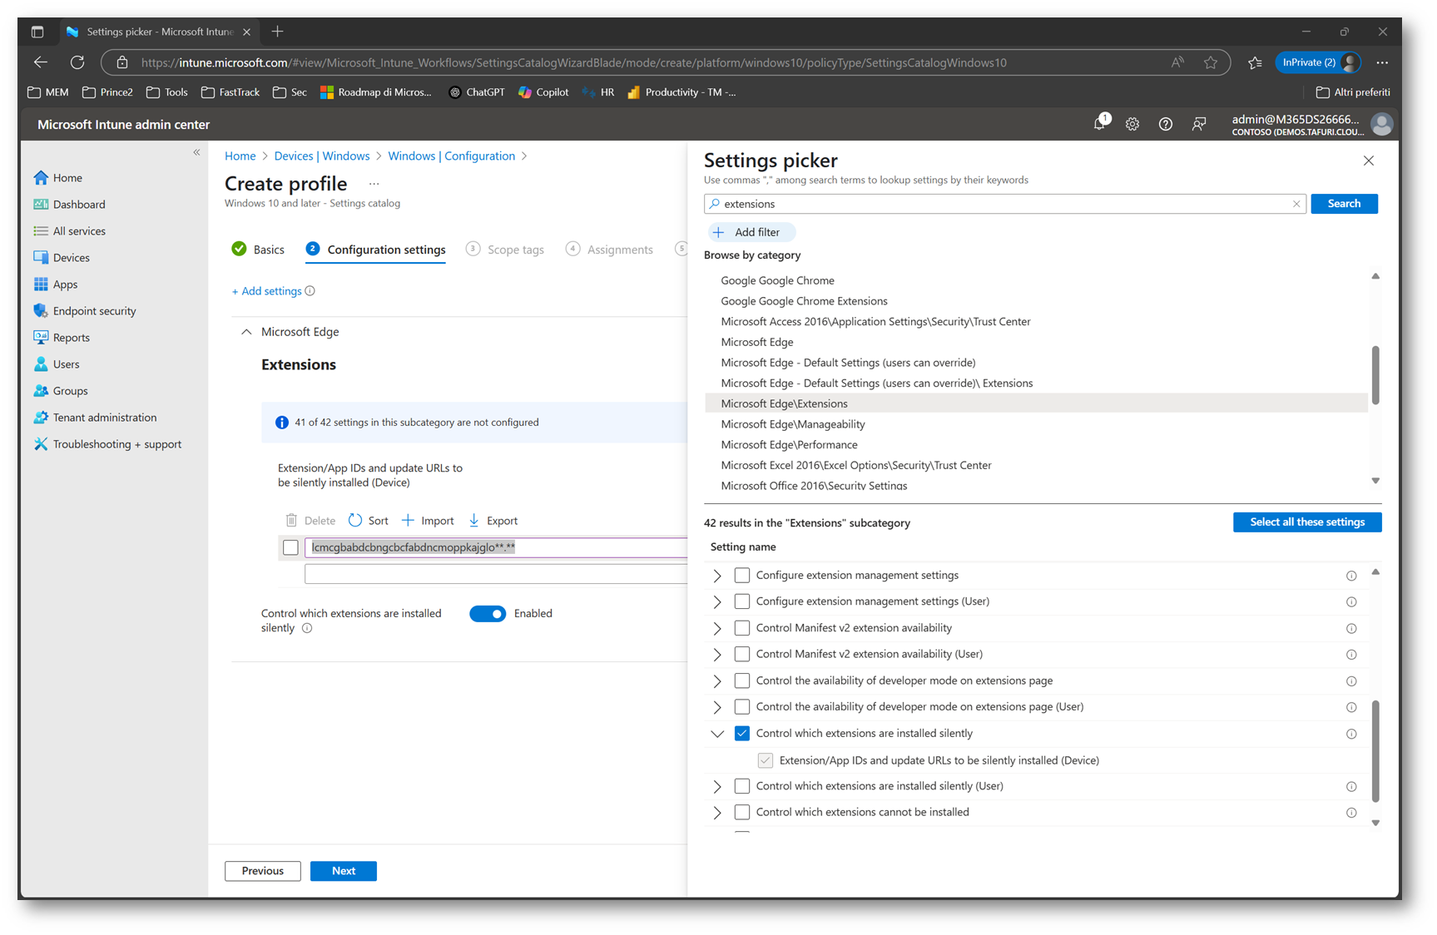Click the browser back arrow
Screen dimensions: 1437x935
tap(40, 62)
